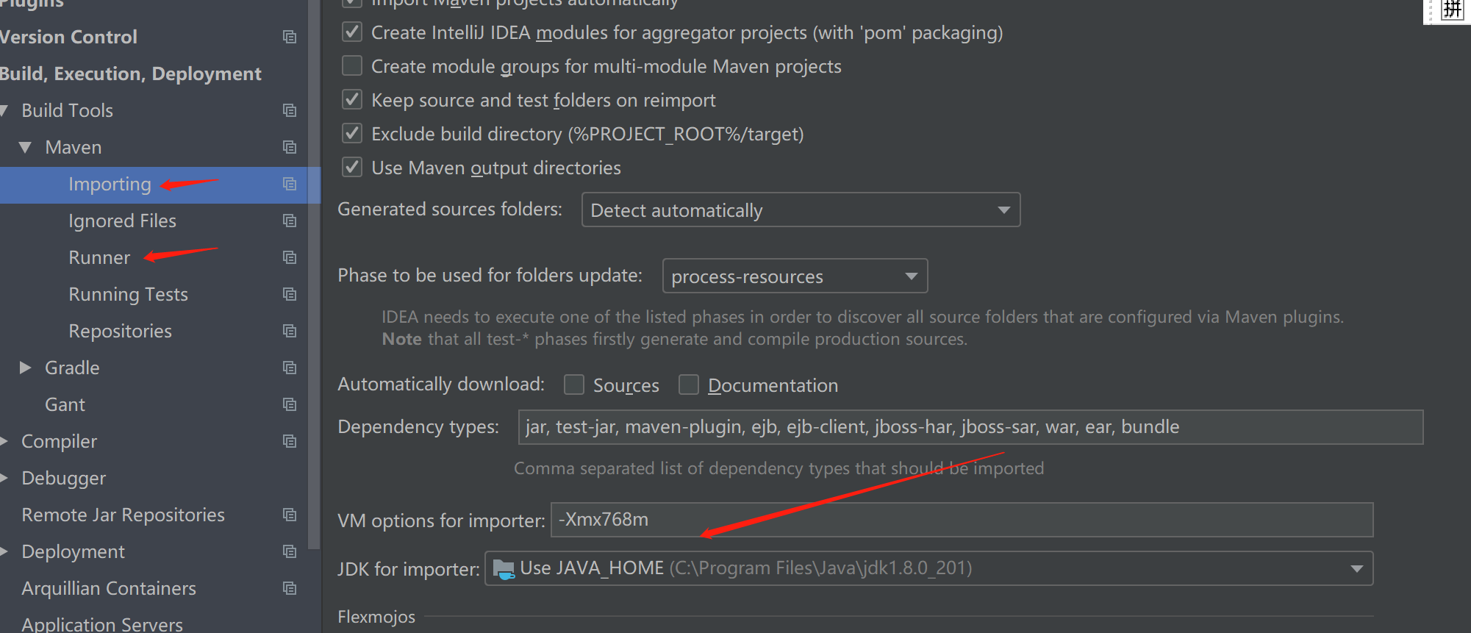The width and height of the screenshot is (1471, 633).
Task: Check Sources under Automatically download
Action: [574, 385]
